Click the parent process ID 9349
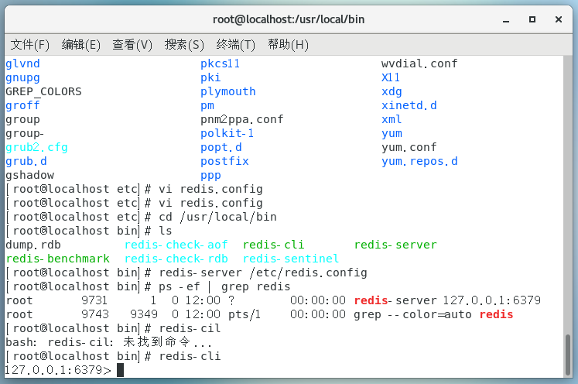The width and height of the screenshot is (578, 384). click(144, 314)
